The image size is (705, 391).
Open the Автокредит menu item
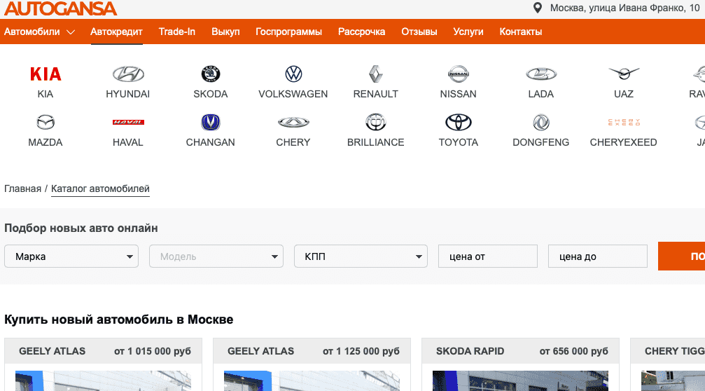pyautogui.click(x=116, y=32)
